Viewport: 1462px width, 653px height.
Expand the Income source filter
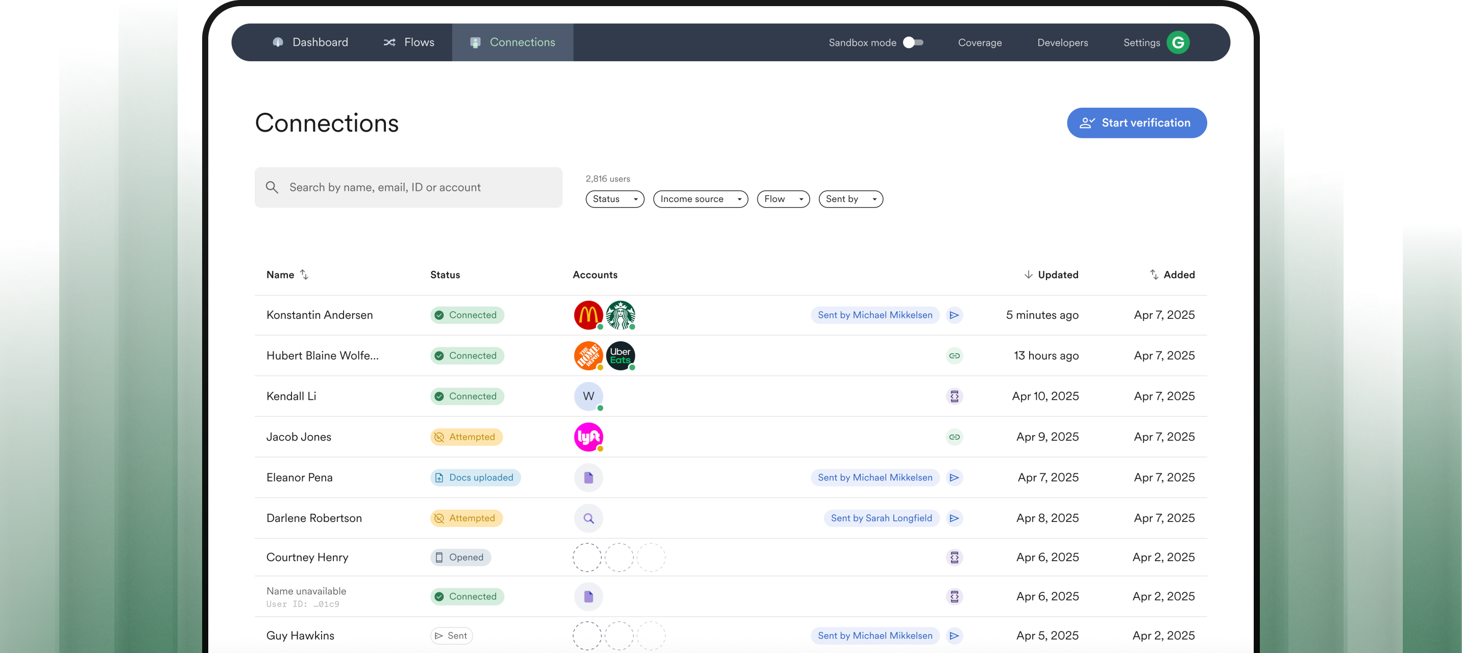[700, 199]
